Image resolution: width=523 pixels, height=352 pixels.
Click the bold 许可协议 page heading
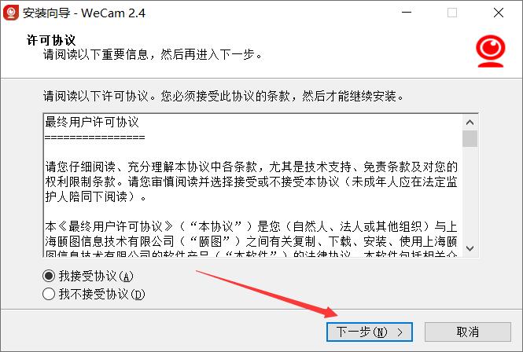[x=51, y=40]
